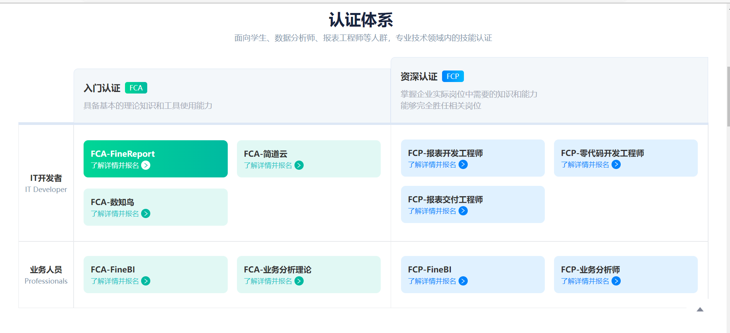Select the FCA-业务分析理论 card title
Viewport: 730px width, 333px height.
pyautogui.click(x=278, y=269)
